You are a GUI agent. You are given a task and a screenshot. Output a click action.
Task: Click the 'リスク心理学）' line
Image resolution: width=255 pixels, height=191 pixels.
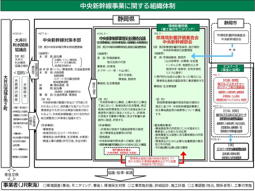coord(174,73)
